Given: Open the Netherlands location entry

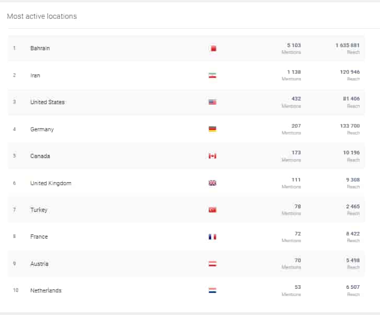Looking at the screenshot, I should pyautogui.click(x=45, y=290).
